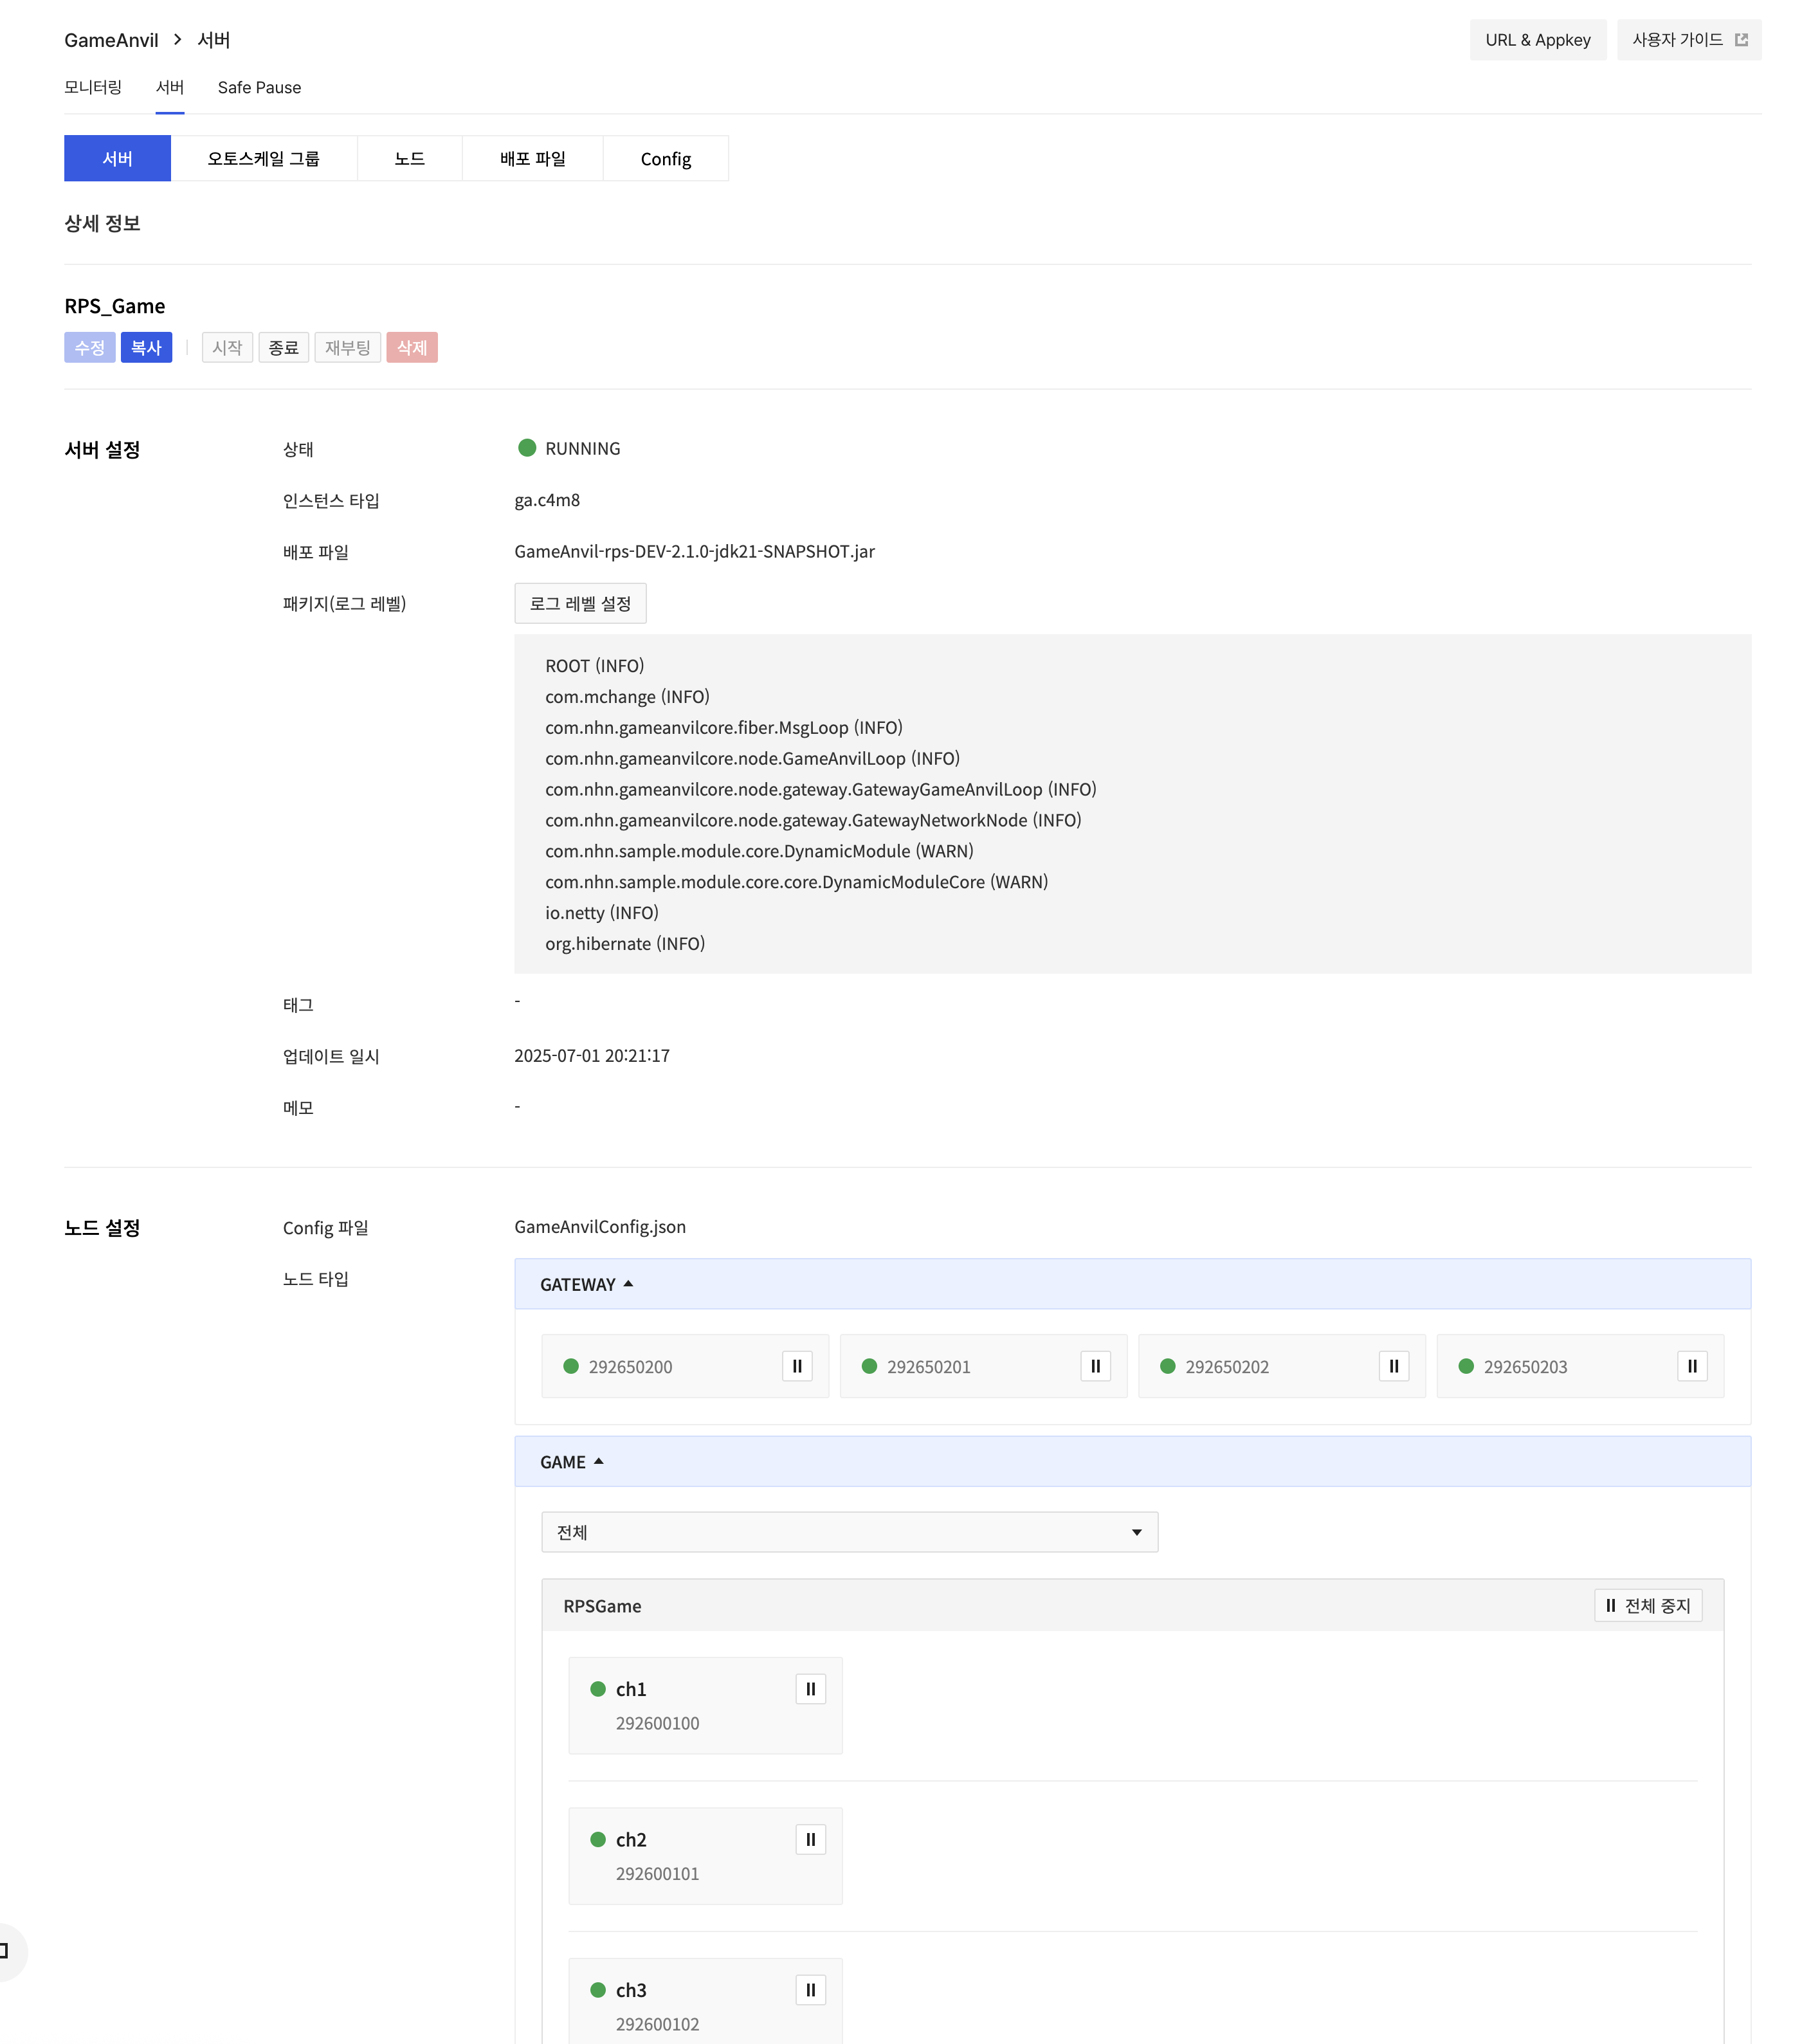Screen dimensions: 1820x2044
Task: Open the 모니터링 tab
Action: point(93,88)
